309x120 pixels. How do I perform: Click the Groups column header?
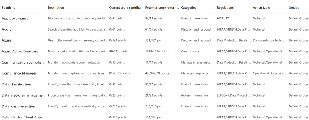(294, 8)
